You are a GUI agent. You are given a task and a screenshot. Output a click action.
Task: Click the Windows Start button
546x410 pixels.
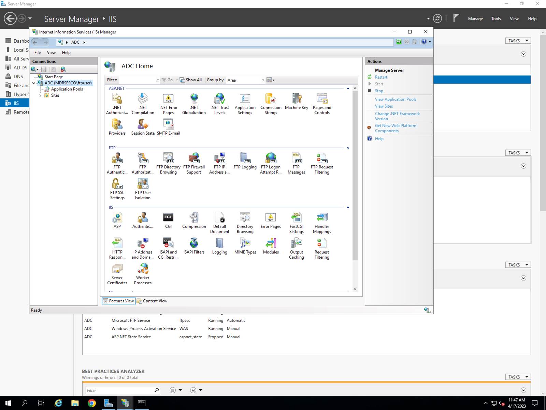click(8, 403)
